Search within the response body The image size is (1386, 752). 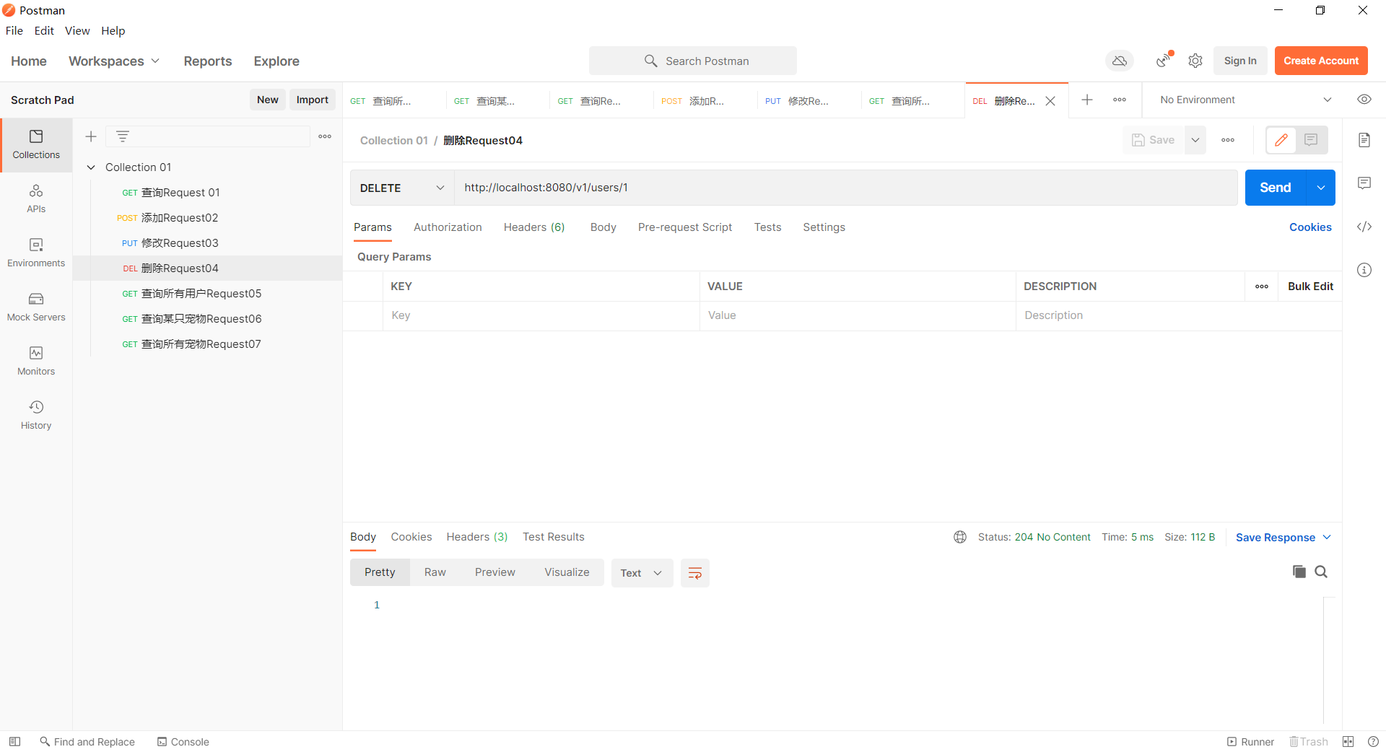[x=1321, y=572]
